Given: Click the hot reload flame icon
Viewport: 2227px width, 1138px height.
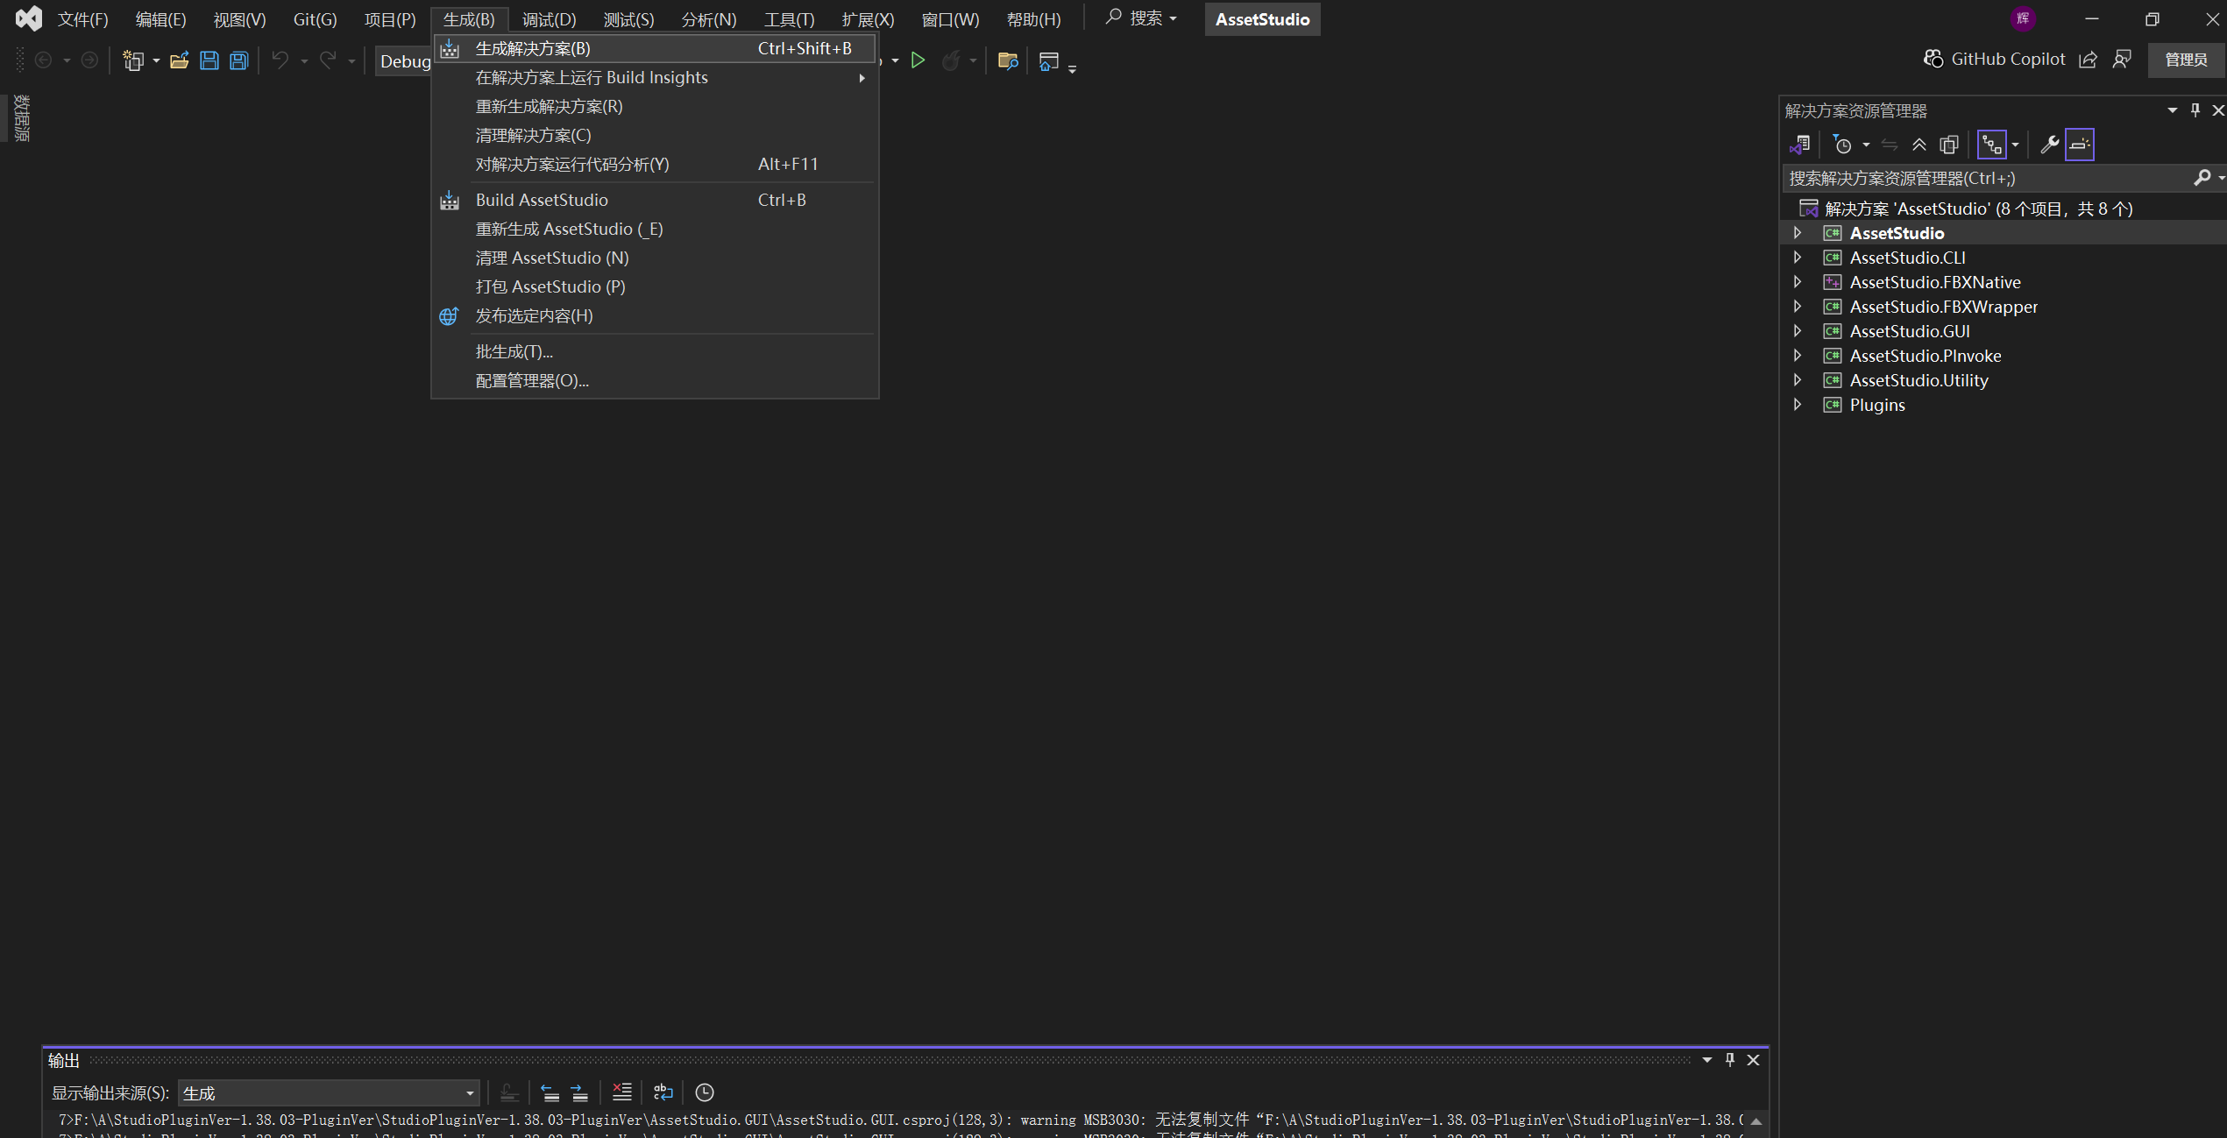Looking at the screenshot, I should 951,60.
